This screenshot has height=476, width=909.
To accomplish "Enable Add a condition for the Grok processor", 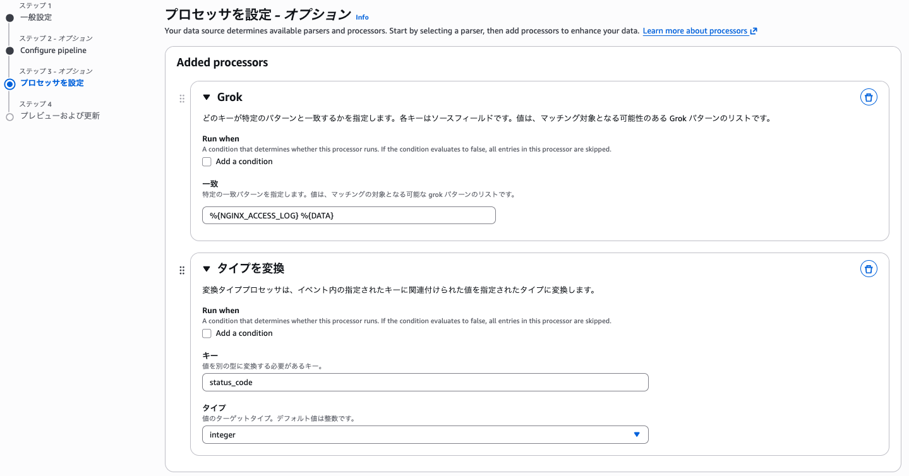I will pos(207,162).
